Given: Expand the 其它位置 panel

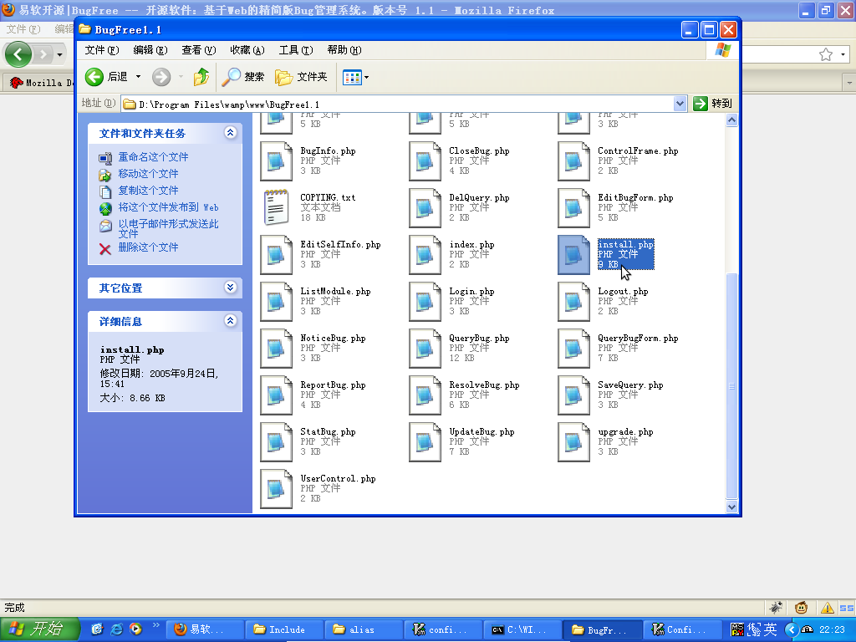Looking at the screenshot, I should coord(231,288).
